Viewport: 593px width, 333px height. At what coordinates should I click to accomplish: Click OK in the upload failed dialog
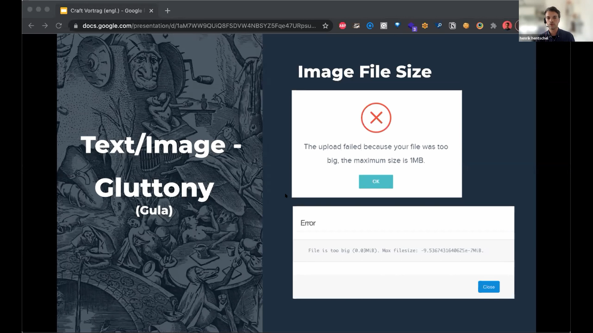click(x=376, y=182)
